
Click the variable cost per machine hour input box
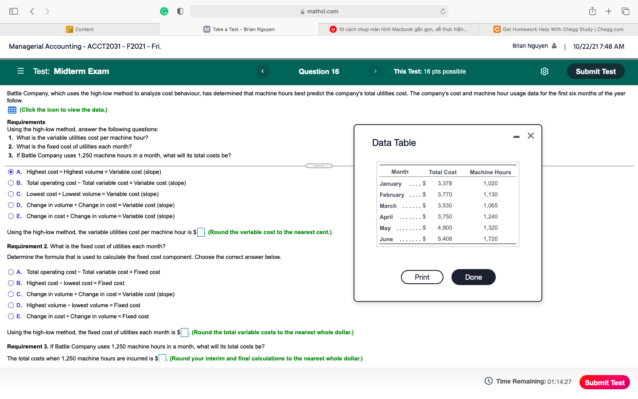click(x=201, y=232)
